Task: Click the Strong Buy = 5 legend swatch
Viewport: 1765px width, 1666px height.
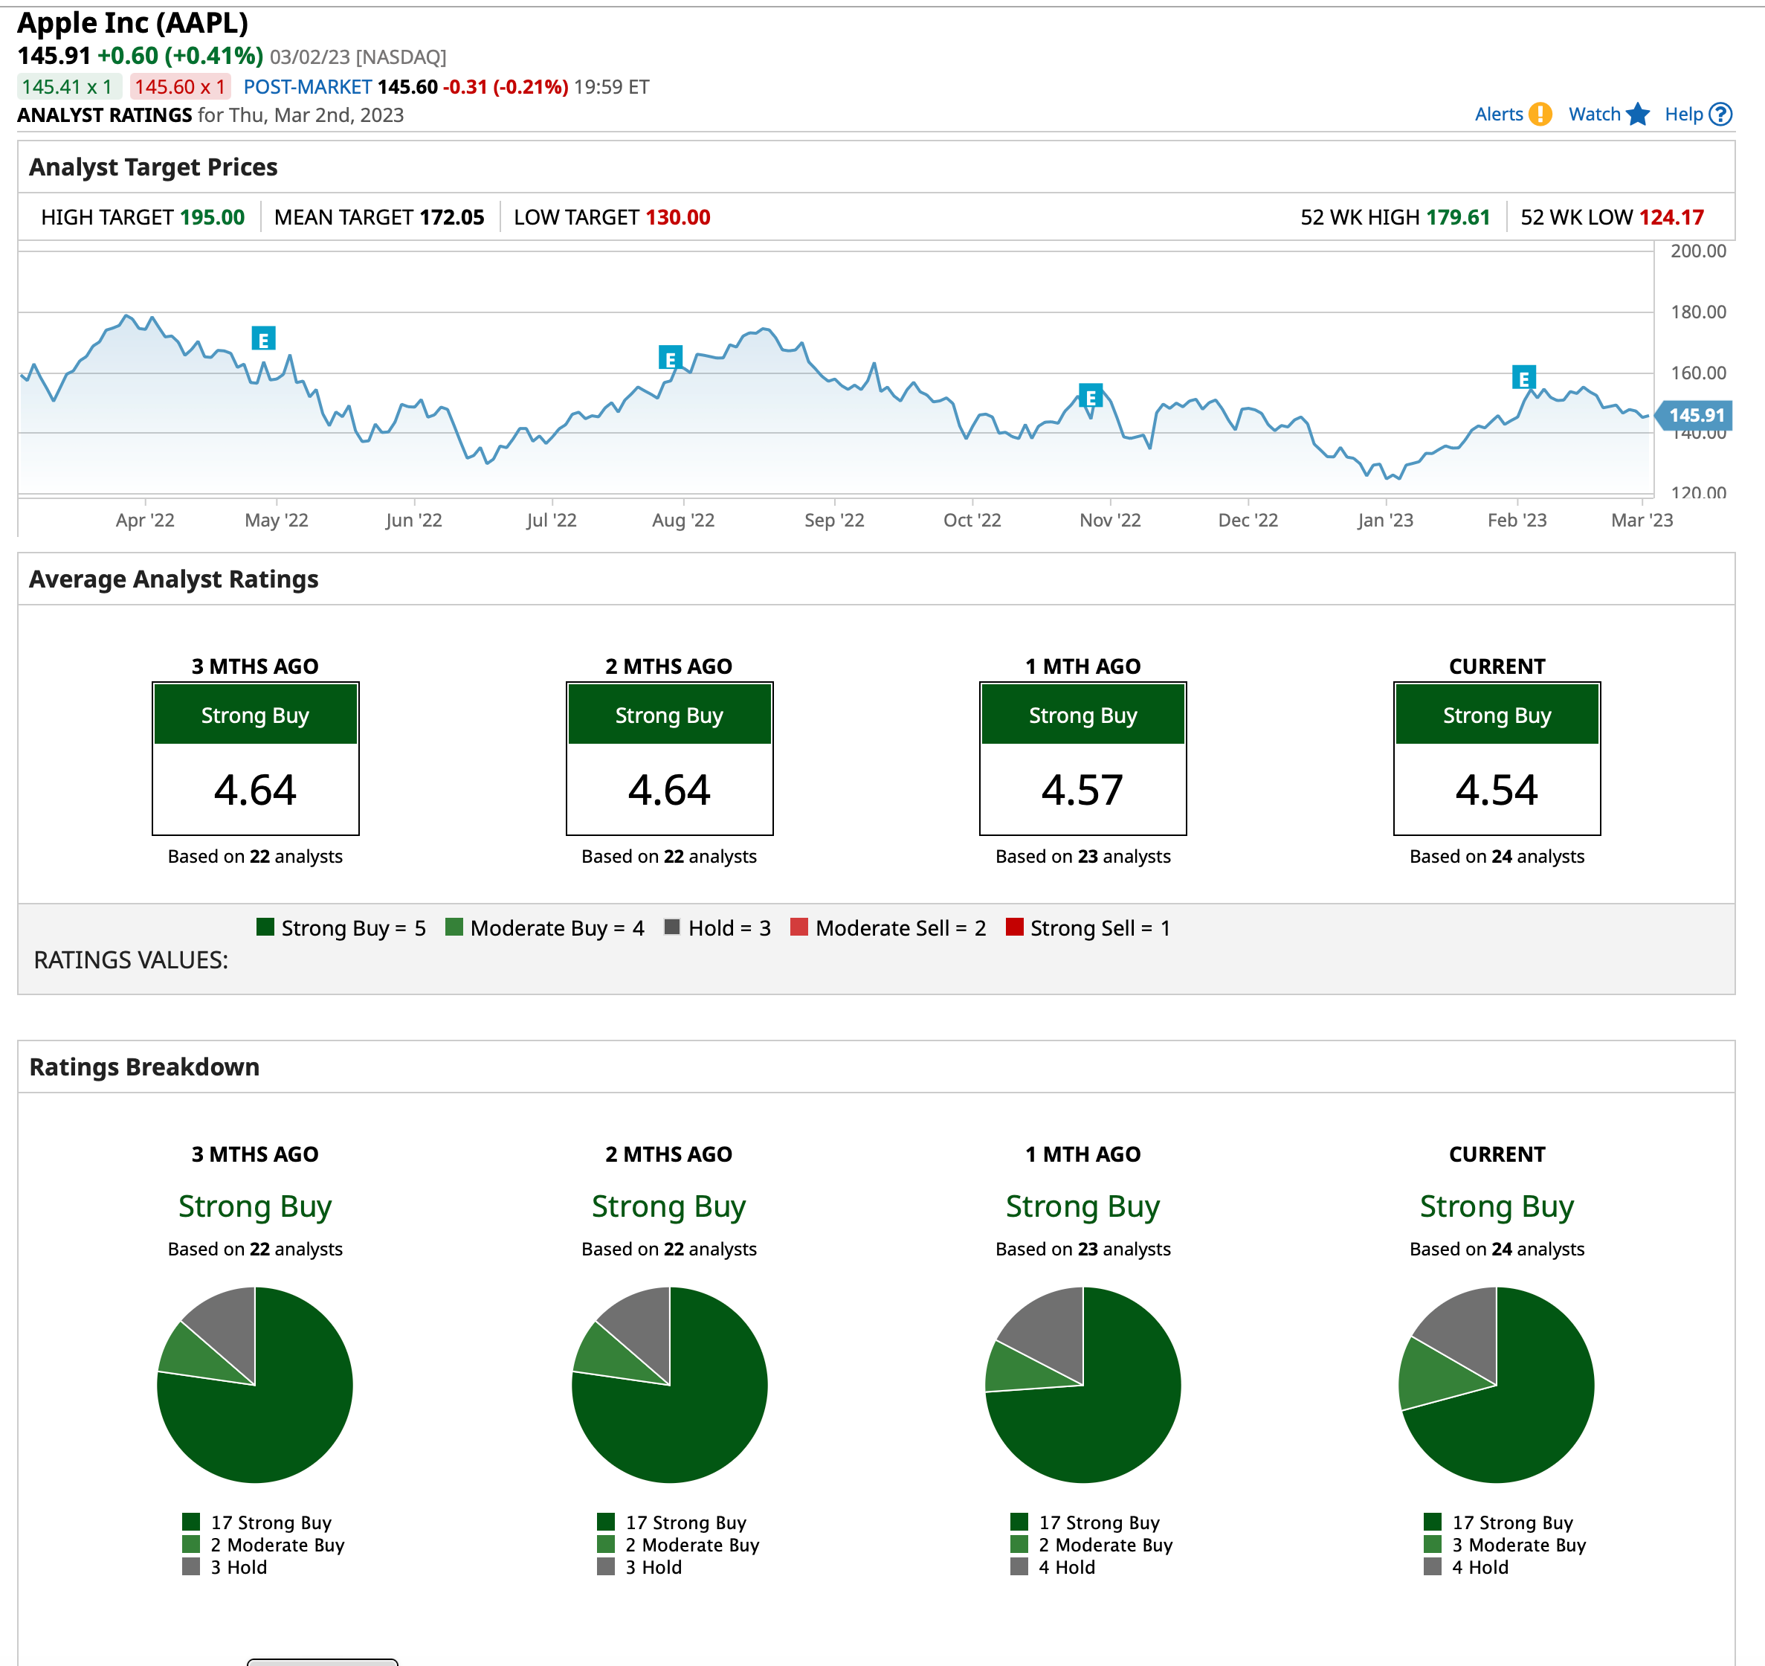Action: pyautogui.click(x=265, y=927)
